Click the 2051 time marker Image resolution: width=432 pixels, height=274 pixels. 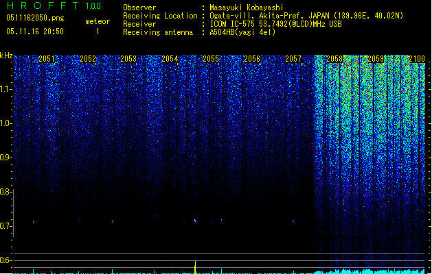click(x=47, y=59)
